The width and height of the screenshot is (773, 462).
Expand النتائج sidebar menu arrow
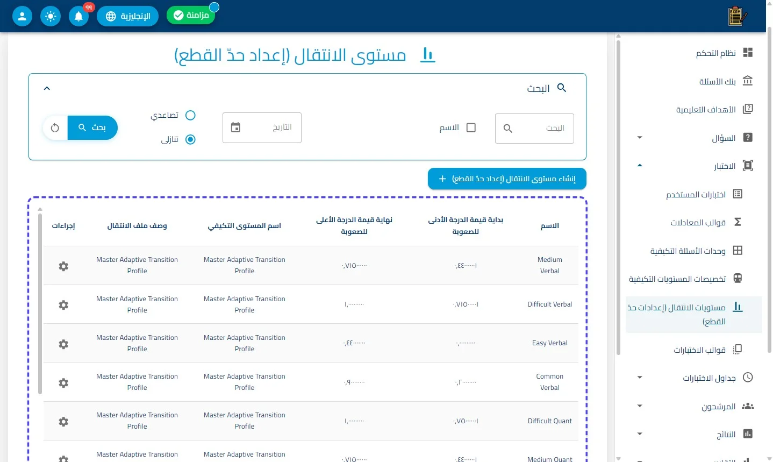click(640, 434)
